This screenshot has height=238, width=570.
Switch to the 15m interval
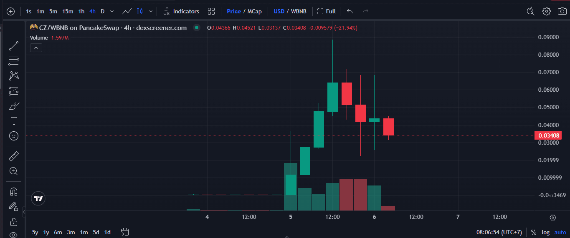[68, 11]
